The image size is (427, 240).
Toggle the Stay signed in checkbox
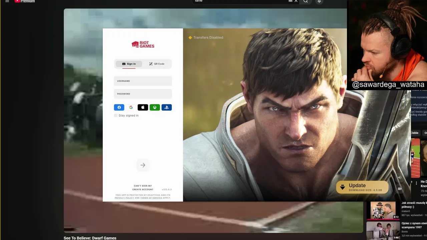[116, 115]
